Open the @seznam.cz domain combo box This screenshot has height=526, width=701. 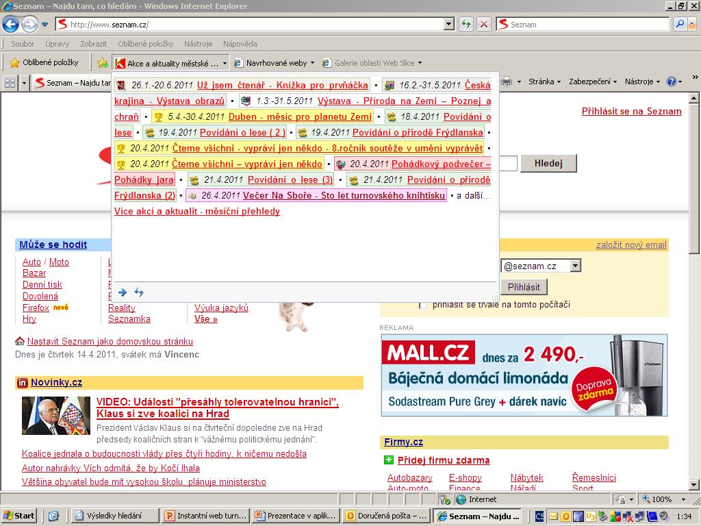pyautogui.click(x=541, y=266)
